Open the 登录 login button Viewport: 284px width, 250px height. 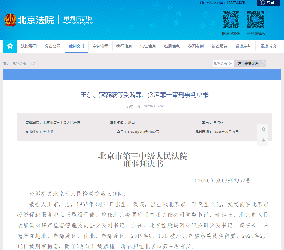(x=268, y=2)
